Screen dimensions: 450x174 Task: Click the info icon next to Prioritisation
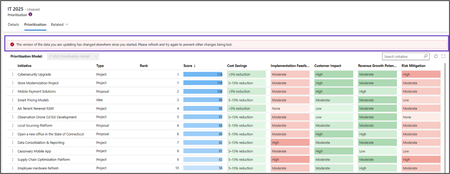[30, 14]
